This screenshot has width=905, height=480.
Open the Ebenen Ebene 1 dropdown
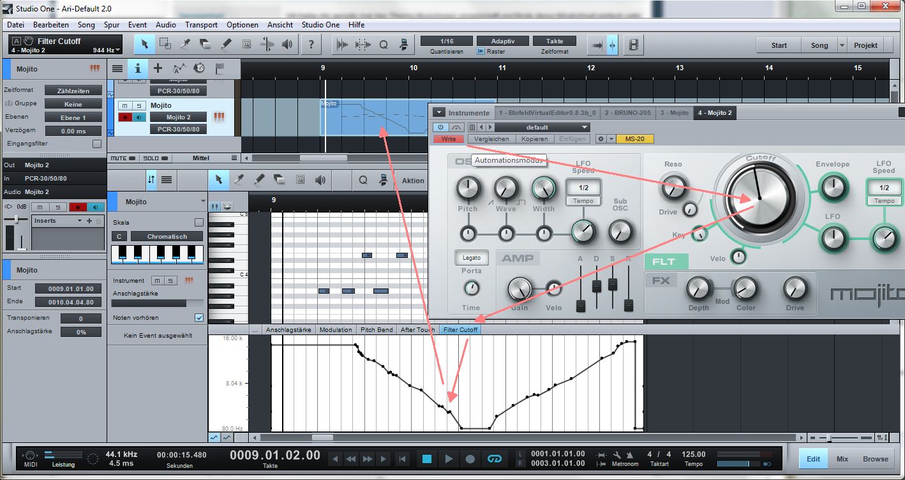click(73, 117)
